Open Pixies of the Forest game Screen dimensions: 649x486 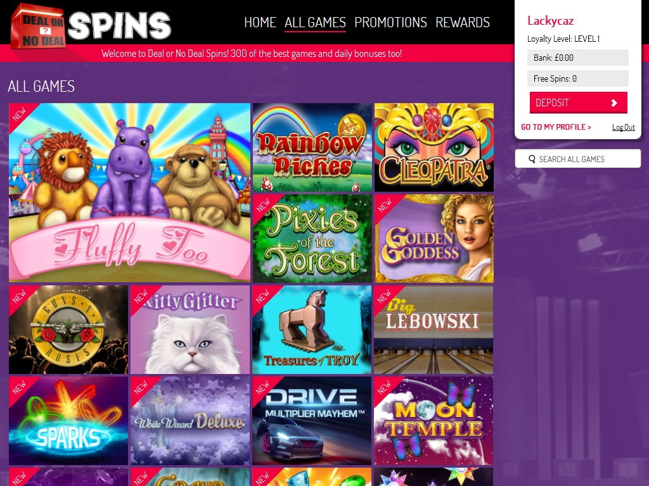click(x=312, y=239)
